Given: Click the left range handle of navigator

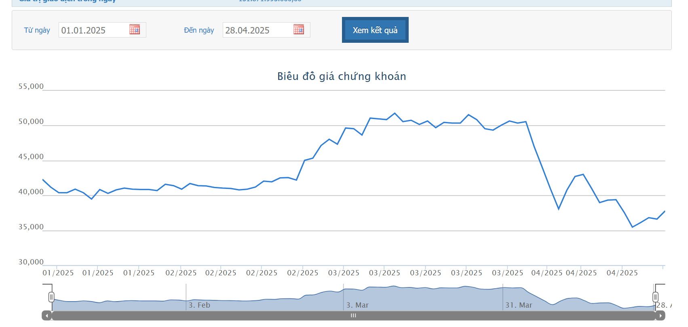Looking at the screenshot, I should [51, 297].
